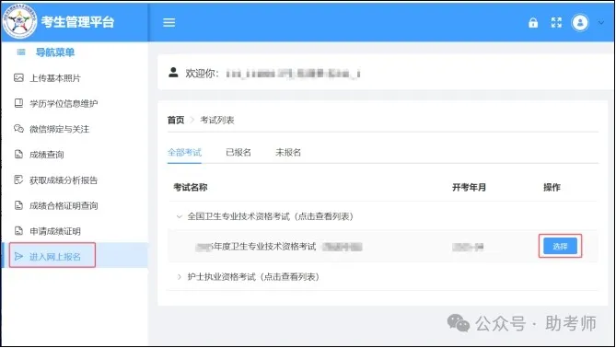
Task: Click the 考试名称 column header
Action: pos(191,188)
